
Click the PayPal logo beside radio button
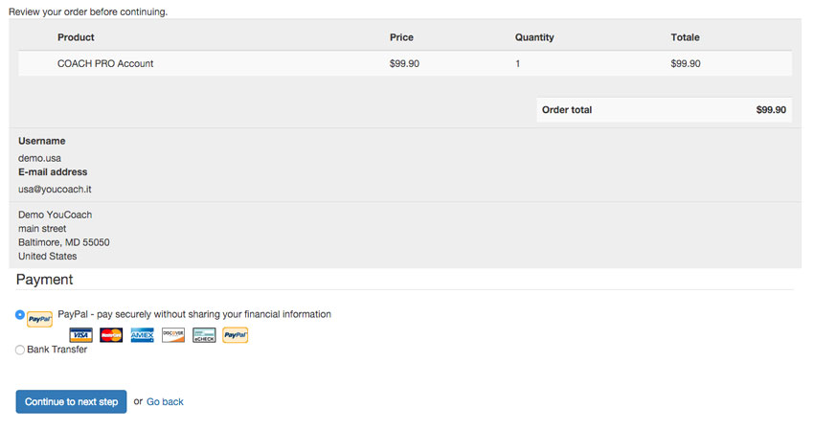coord(39,319)
